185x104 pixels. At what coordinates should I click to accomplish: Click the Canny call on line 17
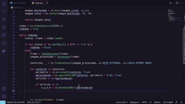[53, 14]
